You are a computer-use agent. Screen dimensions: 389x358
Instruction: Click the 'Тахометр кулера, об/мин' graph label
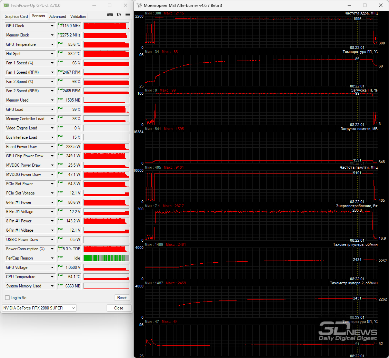pyautogui.click(x=355, y=245)
